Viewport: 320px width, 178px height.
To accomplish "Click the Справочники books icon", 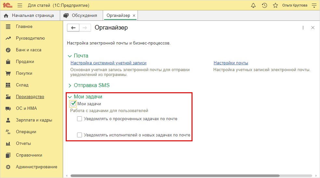I will pos(8,155).
